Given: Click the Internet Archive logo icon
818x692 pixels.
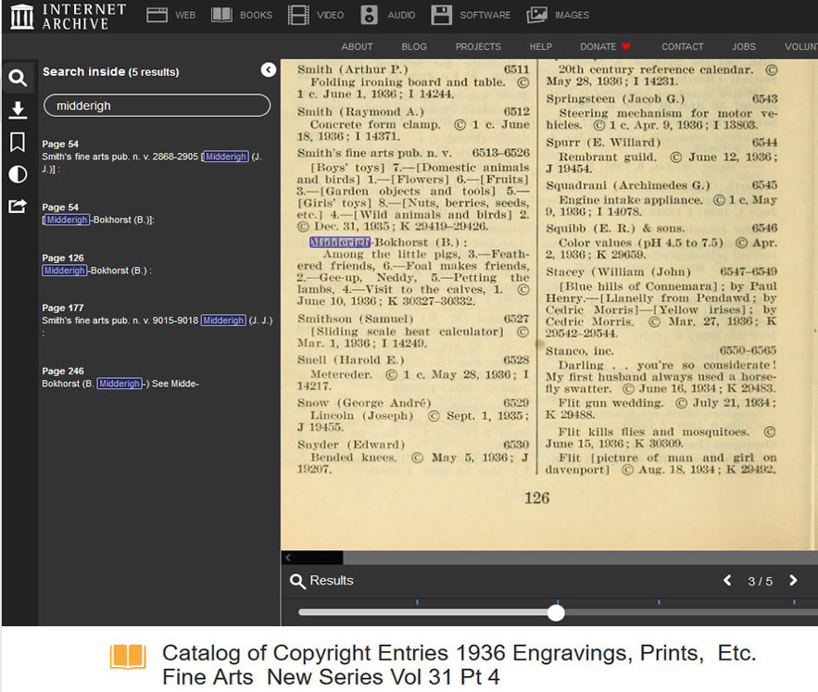Looking at the screenshot, I should [21, 16].
